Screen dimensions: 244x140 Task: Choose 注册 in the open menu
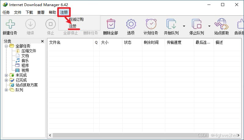73,26
